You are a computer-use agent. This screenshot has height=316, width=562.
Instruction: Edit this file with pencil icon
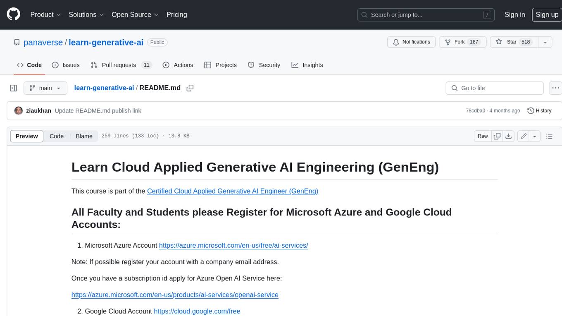click(524, 136)
